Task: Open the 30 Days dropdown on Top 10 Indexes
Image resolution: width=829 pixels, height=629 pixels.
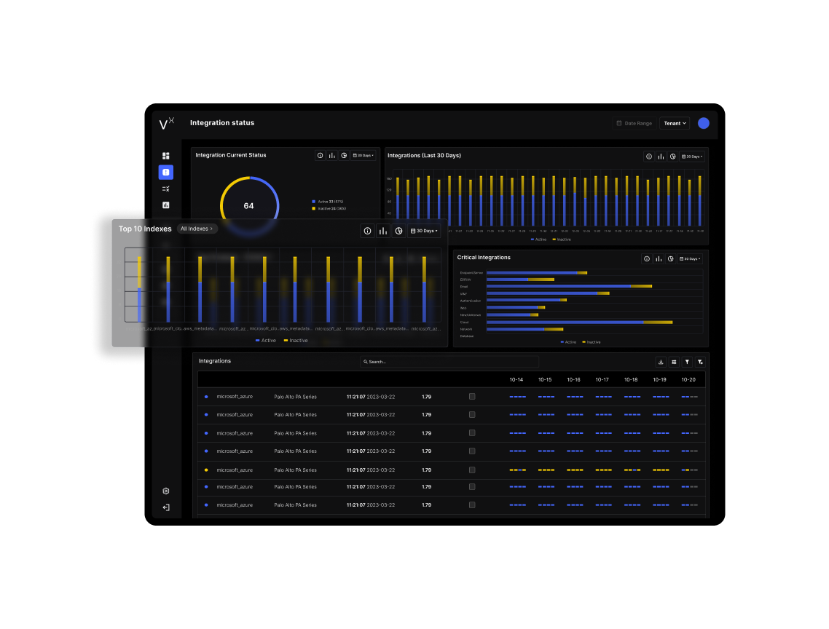Action: (x=425, y=230)
